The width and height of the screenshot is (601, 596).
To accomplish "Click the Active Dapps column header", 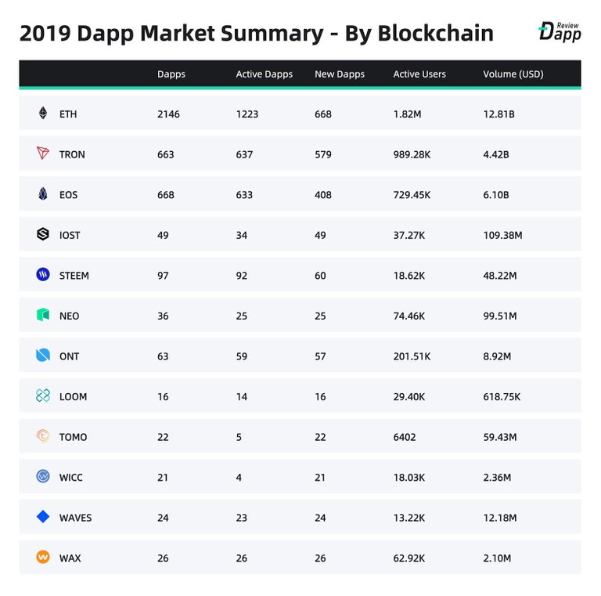I will 264,74.
